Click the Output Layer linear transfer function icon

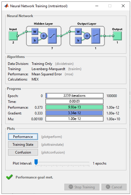tap(96, 36)
